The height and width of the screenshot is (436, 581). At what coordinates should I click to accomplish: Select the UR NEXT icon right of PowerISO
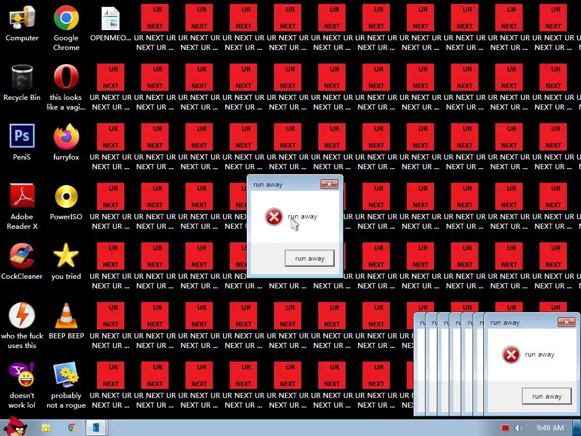click(111, 207)
